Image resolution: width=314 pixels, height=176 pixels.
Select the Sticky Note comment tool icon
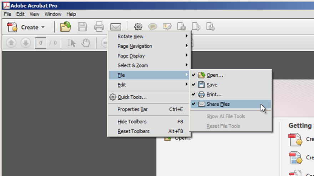(153, 27)
